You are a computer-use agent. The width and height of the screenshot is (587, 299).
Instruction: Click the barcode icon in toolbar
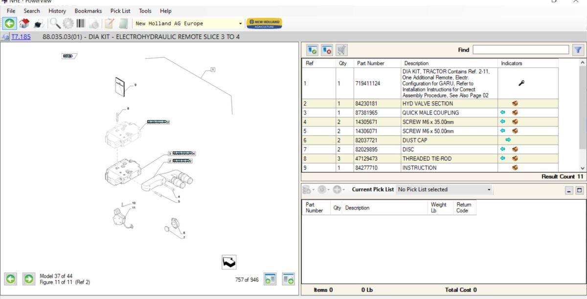tap(81, 23)
